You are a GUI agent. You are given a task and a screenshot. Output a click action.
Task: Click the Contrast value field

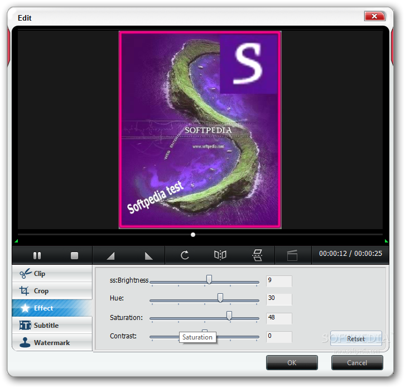pyautogui.click(x=279, y=337)
